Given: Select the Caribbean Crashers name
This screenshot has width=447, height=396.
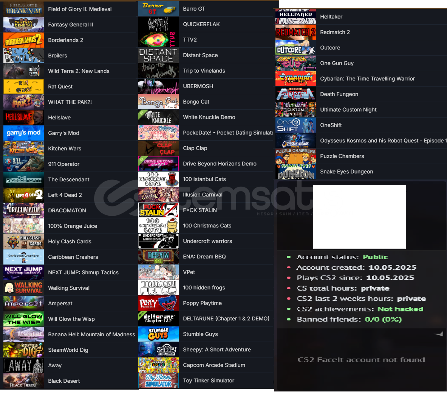Looking at the screenshot, I should tap(73, 257).
